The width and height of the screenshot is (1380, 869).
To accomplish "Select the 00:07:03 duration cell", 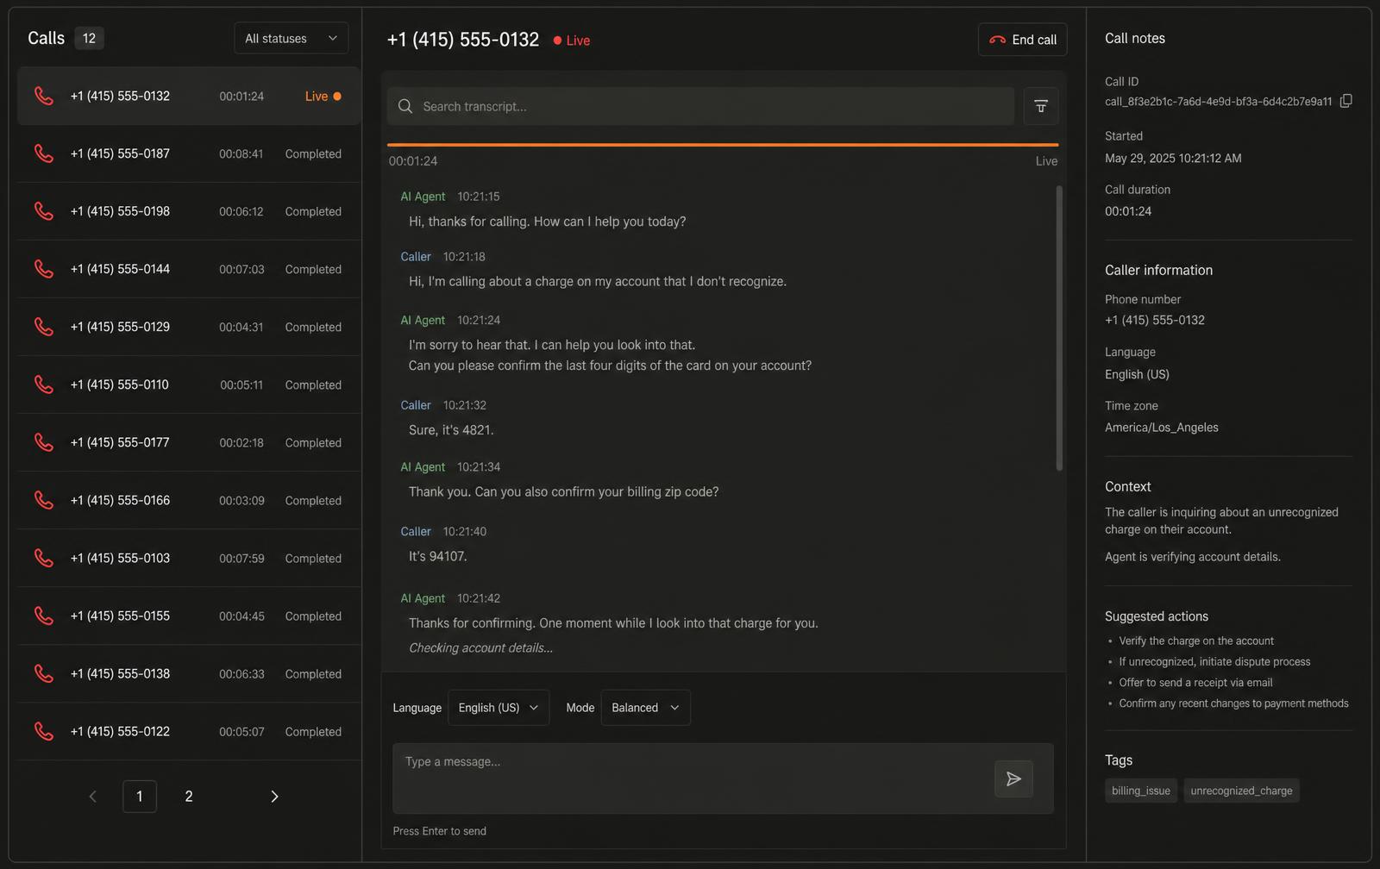I will click(x=241, y=269).
